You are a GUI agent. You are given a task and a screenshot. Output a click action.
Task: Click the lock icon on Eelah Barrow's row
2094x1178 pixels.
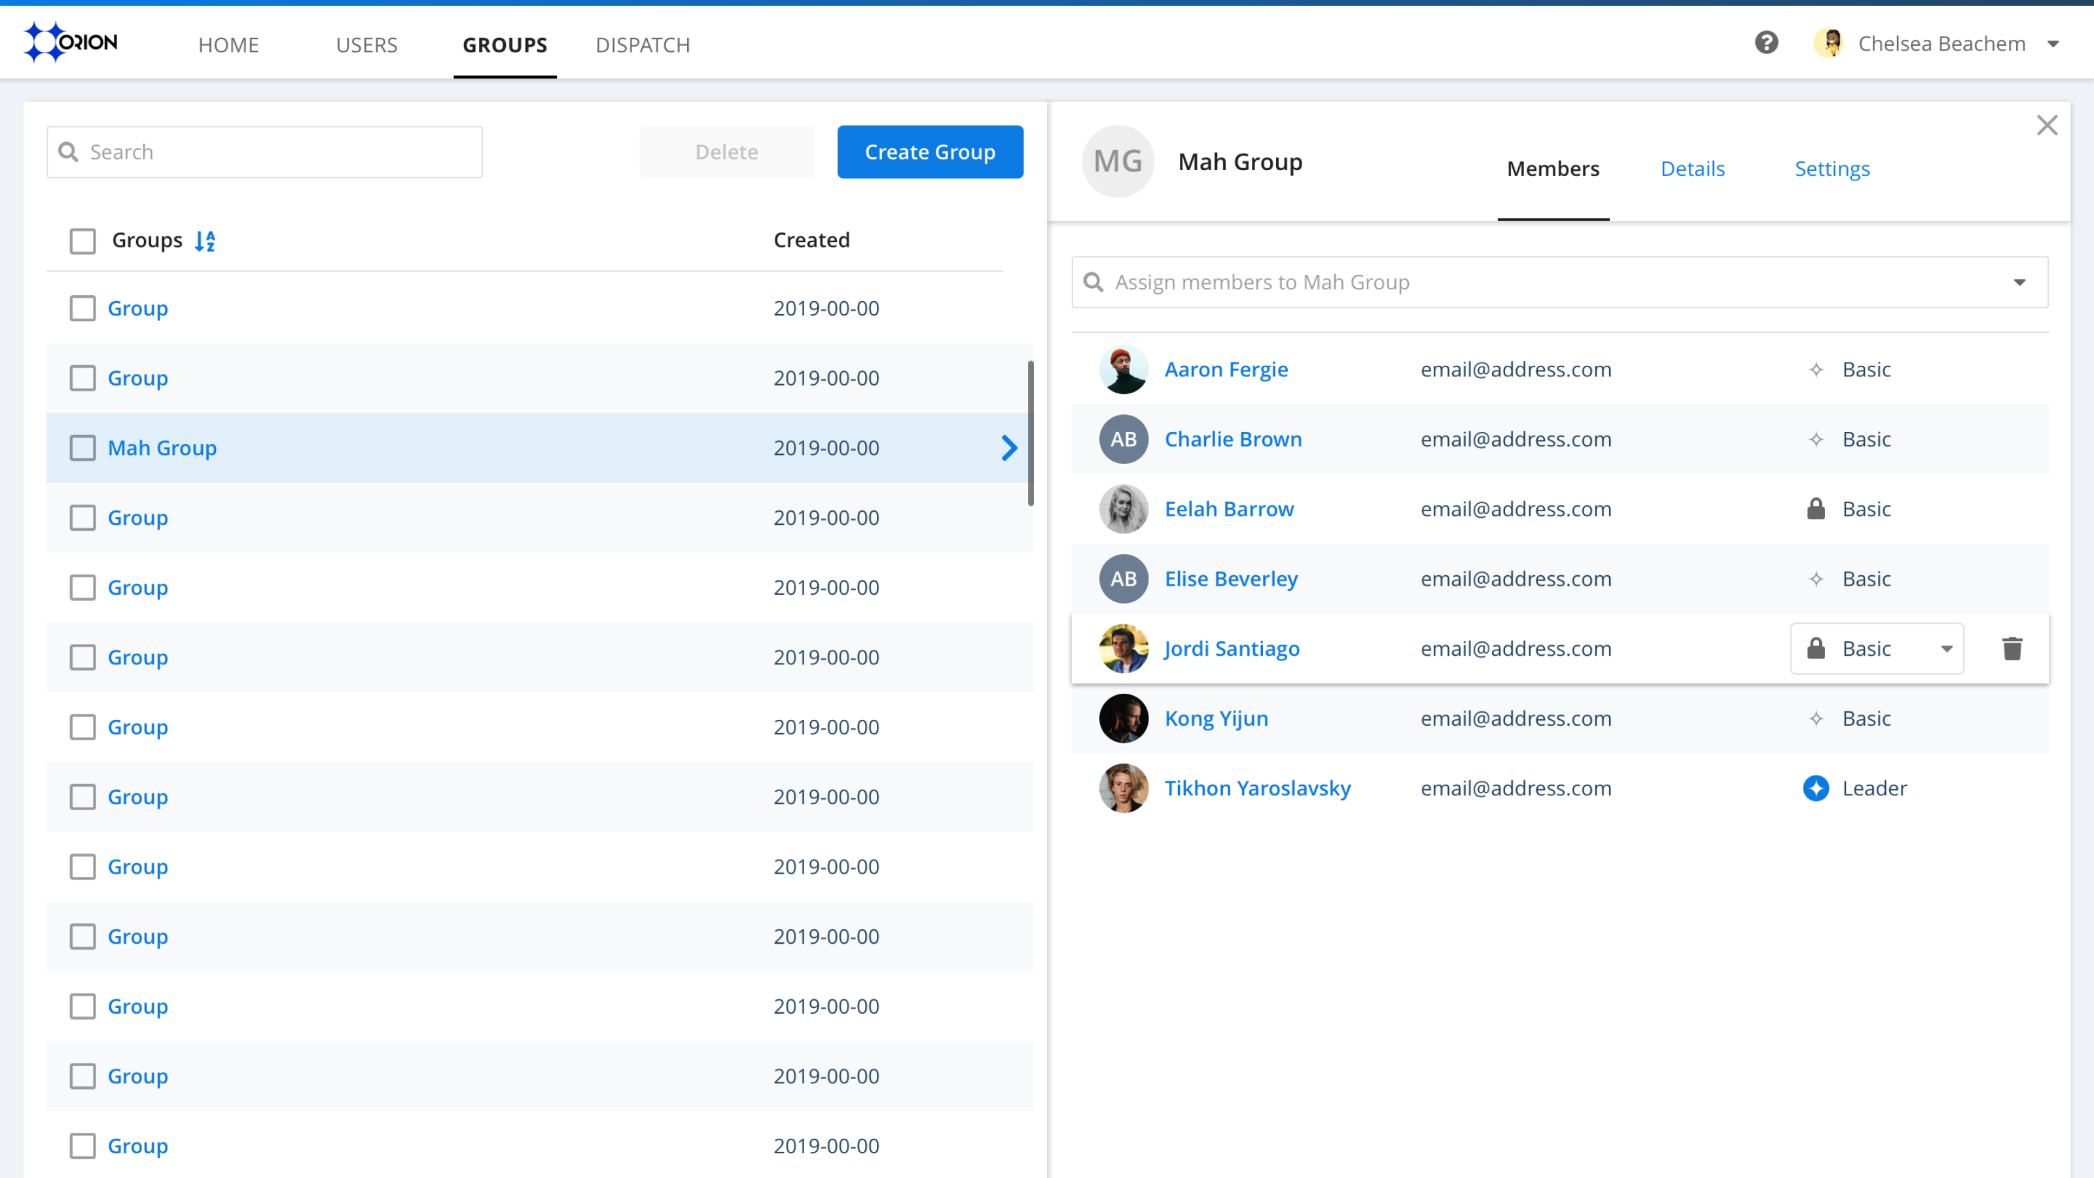pos(1815,509)
